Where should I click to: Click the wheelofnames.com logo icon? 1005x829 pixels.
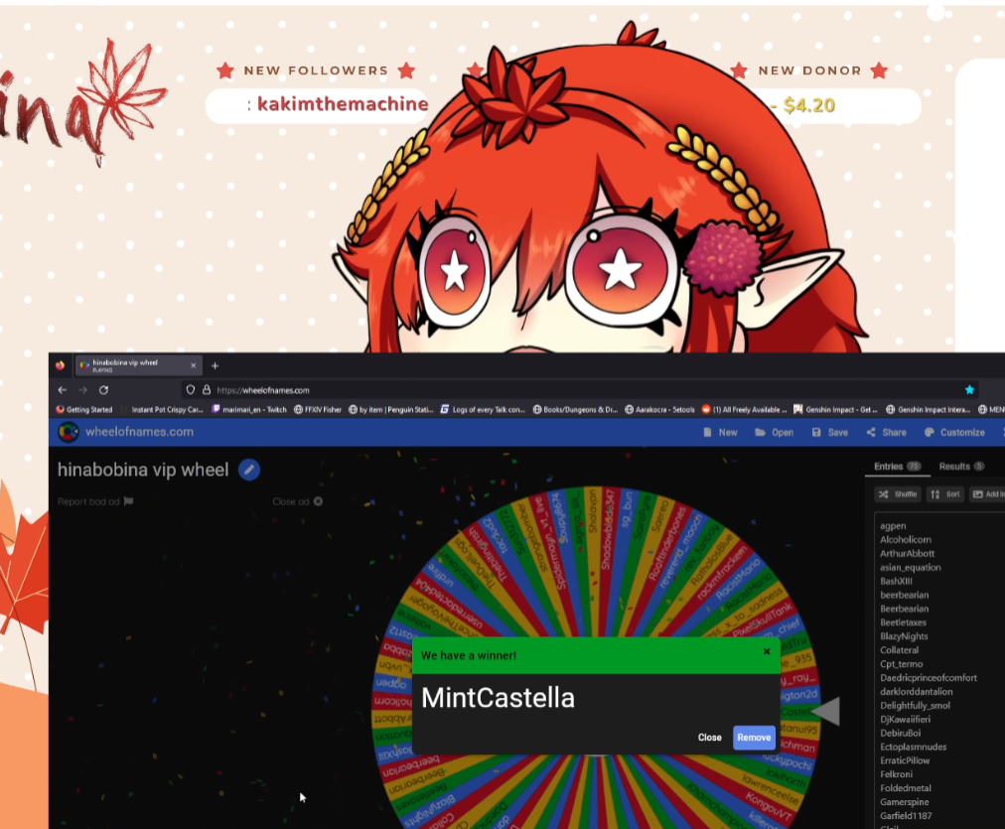pyautogui.click(x=68, y=432)
